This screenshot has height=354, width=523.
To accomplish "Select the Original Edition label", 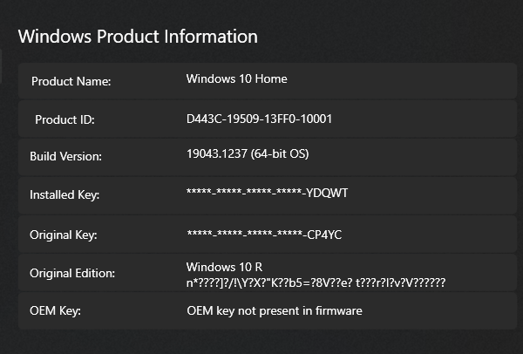I will click(71, 274).
